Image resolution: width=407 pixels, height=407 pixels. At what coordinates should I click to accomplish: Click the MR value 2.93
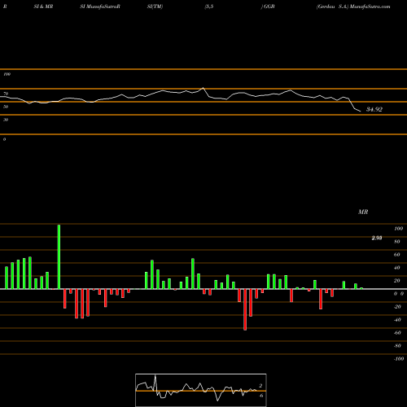pos(377,238)
